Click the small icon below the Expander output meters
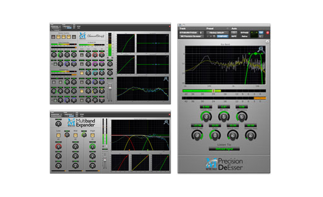The width and height of the screenshot is (323, 197). point(103,146)
